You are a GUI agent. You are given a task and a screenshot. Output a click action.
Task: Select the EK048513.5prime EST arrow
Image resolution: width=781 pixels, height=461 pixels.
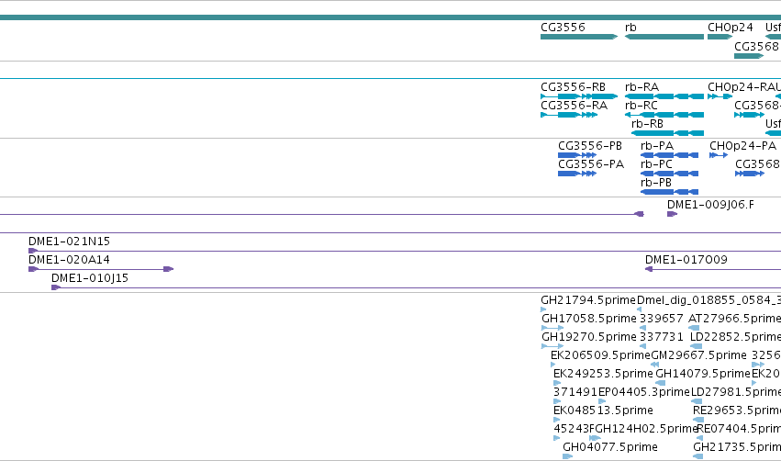point(557,420)
